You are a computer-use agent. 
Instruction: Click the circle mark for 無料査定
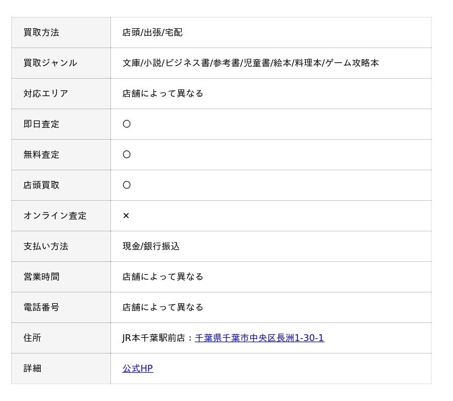point(127,154)
